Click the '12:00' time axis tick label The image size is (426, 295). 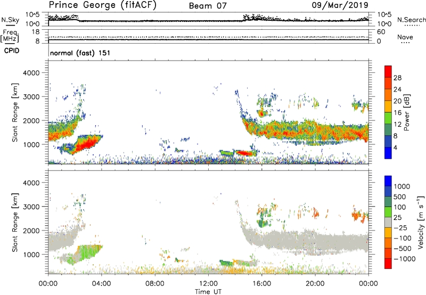coord(208,284)
